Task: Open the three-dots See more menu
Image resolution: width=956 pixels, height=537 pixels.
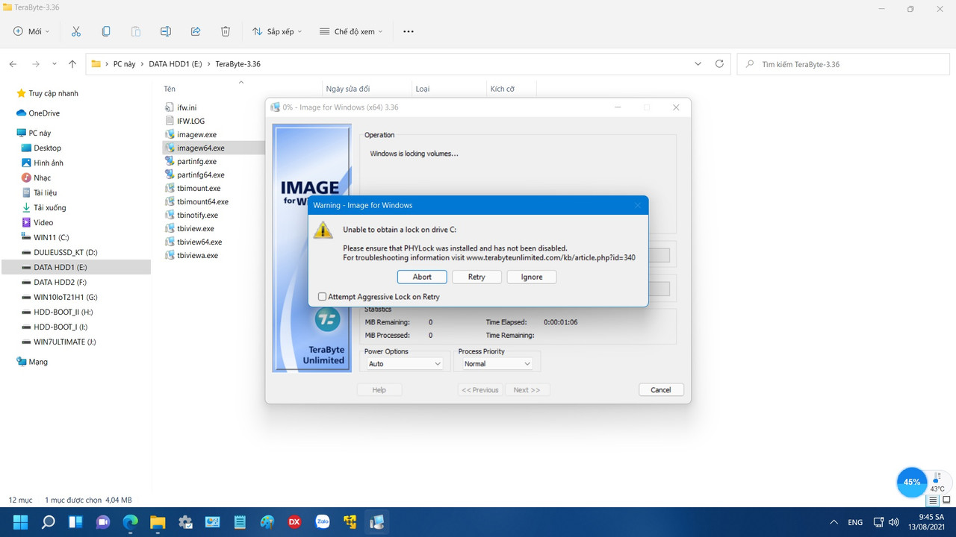Action: 409,31
